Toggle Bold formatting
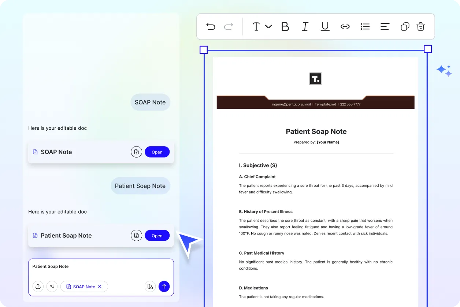Viewport: 460px width, 307px height. [x=285, y=26]
